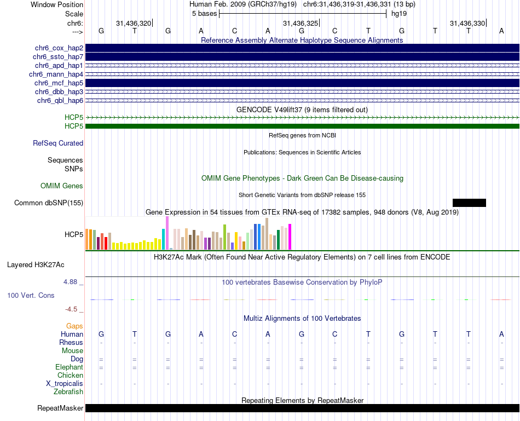Click the 100 Vert. Cons label
The width and height of the screenshot is (520, 421).
pos(31,295)
